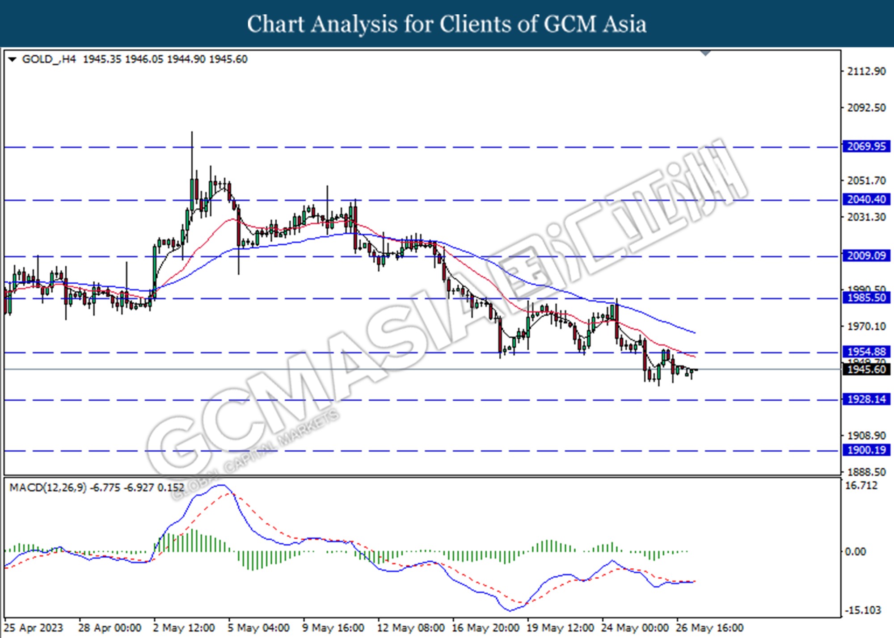Select the 1954.88 price level label
The width and height of the screenshot is (894, 638).
coord(866,352)
